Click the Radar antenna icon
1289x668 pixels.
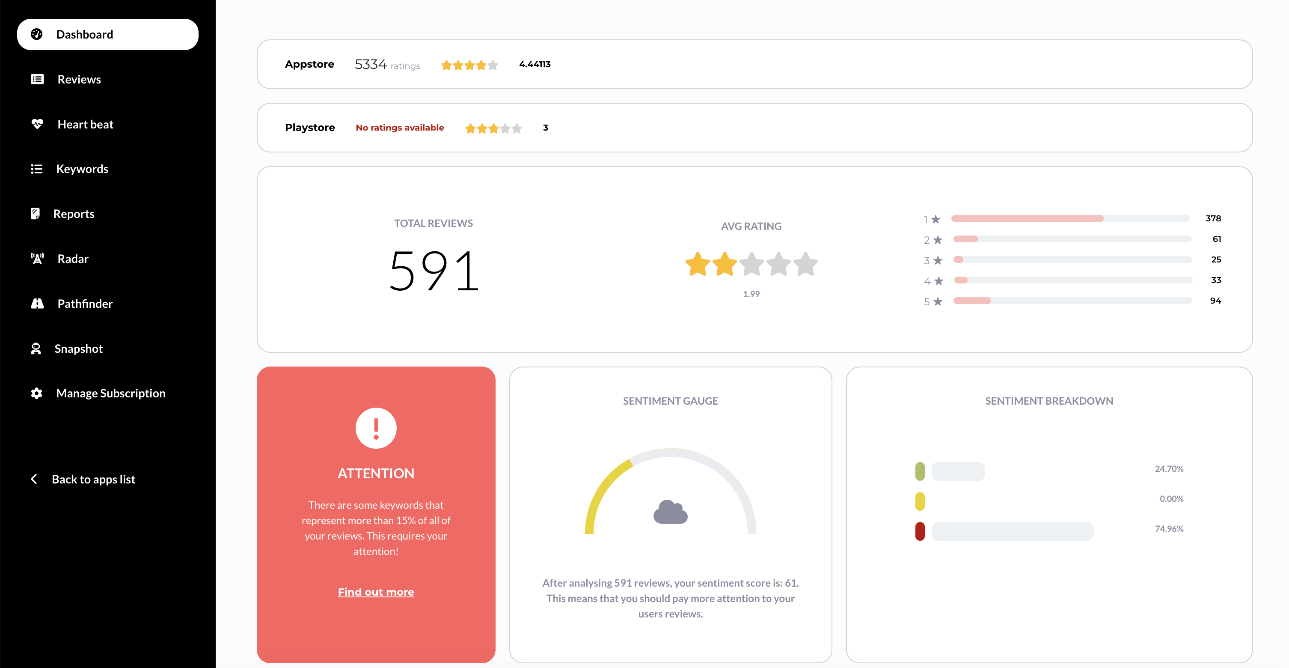click(x=37, y=258)
